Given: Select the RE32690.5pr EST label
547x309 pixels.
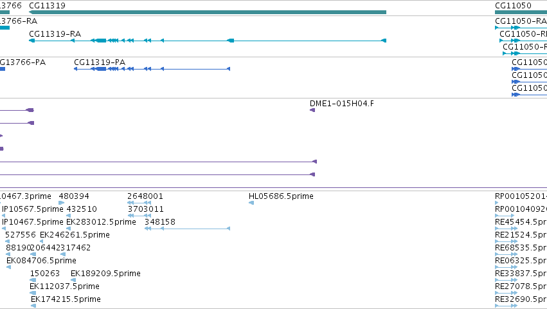Looking at the screenshot, I should (x=521, y=299).
